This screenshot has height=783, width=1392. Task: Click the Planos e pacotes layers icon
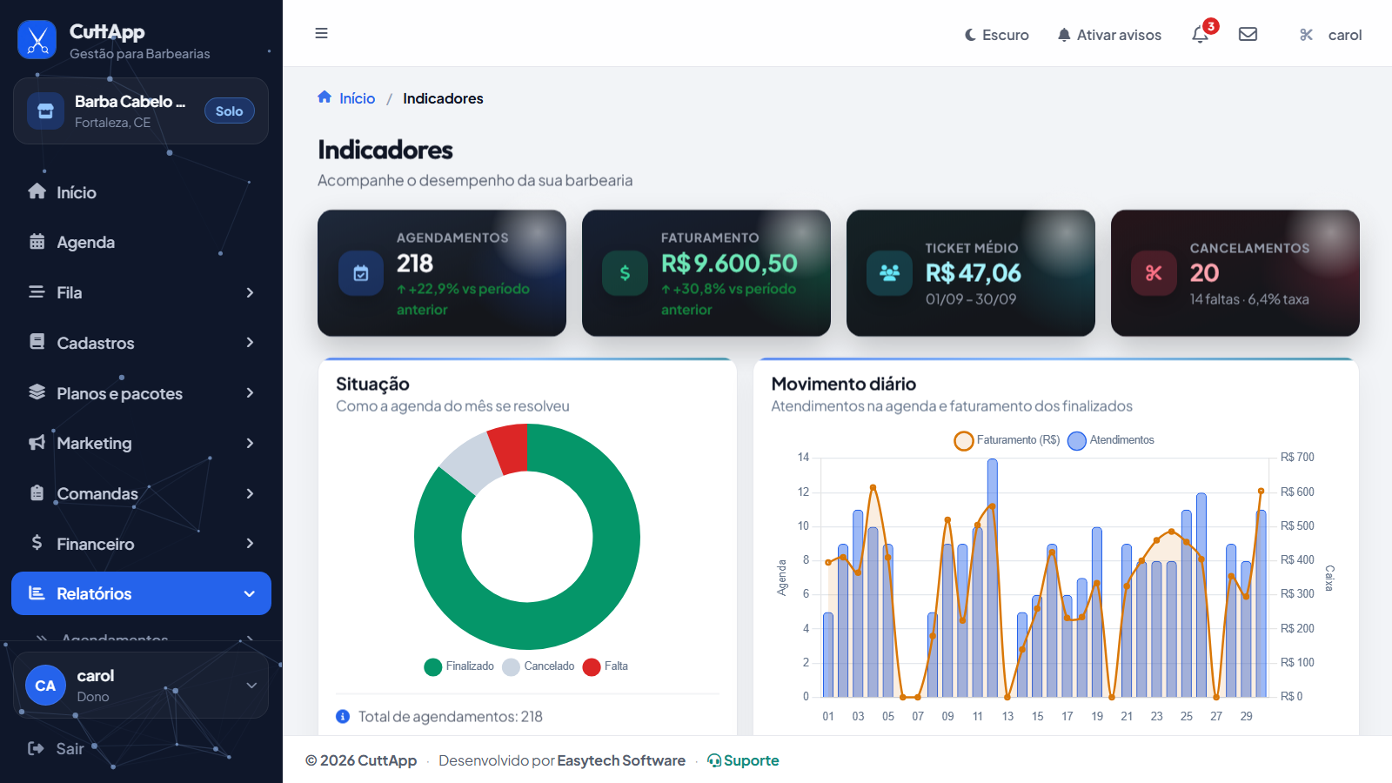[x=37, y=392]
